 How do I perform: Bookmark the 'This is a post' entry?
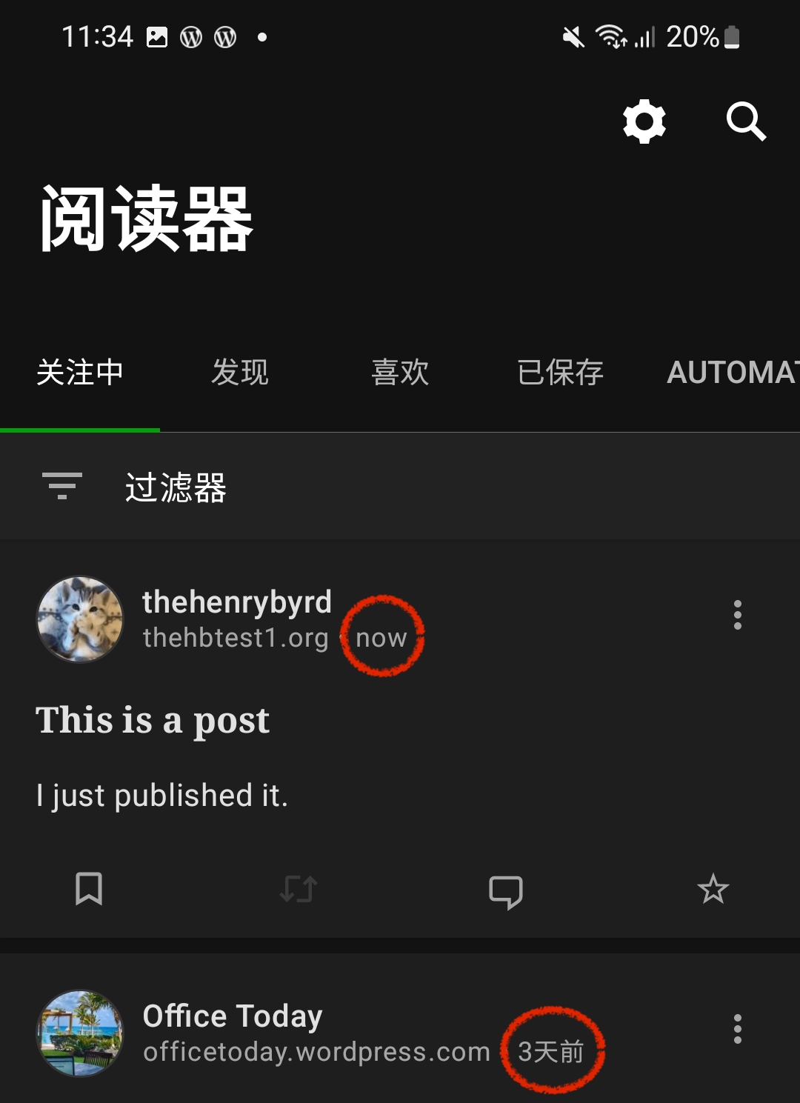point(89,888)
